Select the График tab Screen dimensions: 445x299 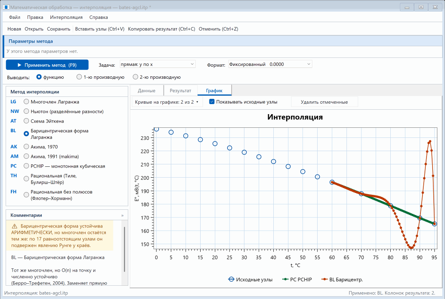(x=214, y=90)
